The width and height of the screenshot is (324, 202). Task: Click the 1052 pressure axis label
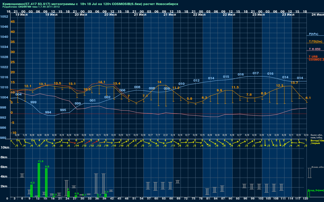(4, 17)
